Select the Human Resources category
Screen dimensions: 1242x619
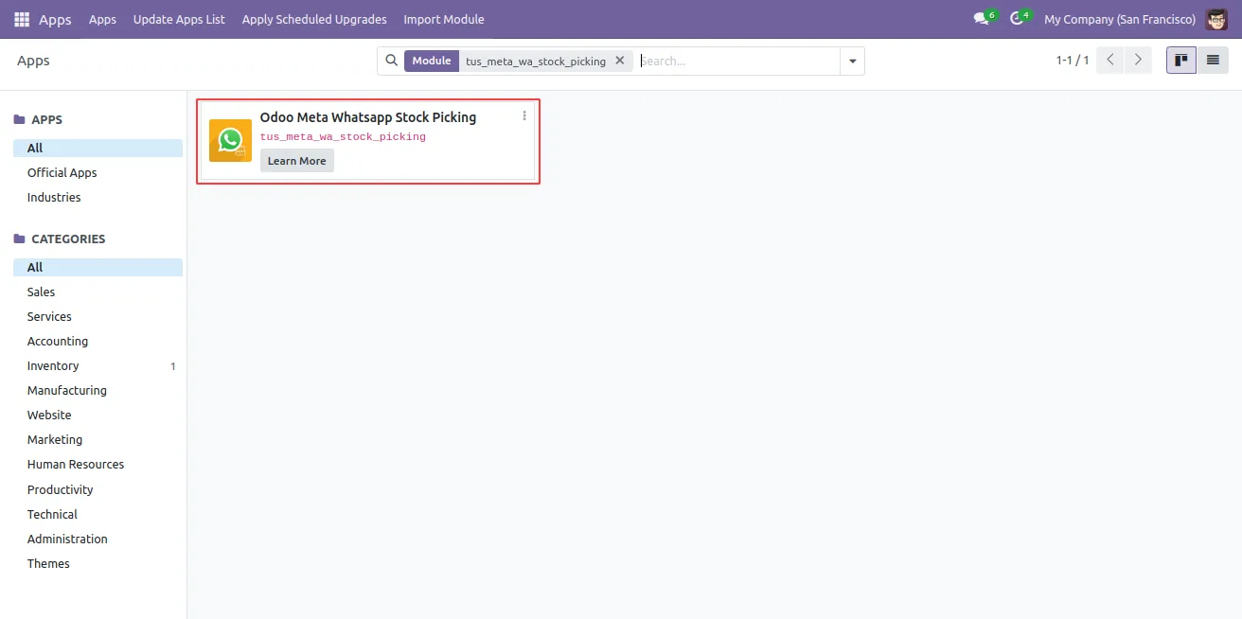click(98, 464)
